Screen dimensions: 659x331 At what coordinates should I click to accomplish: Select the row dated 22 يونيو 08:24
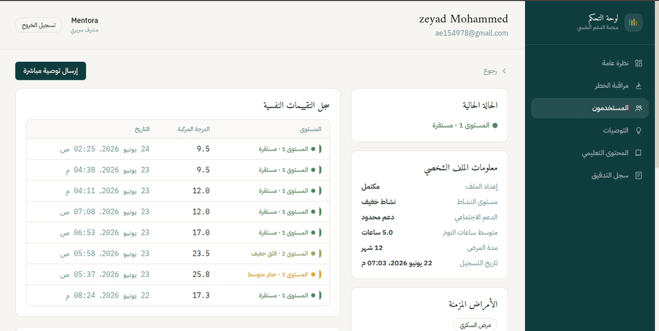click(178, 295)
